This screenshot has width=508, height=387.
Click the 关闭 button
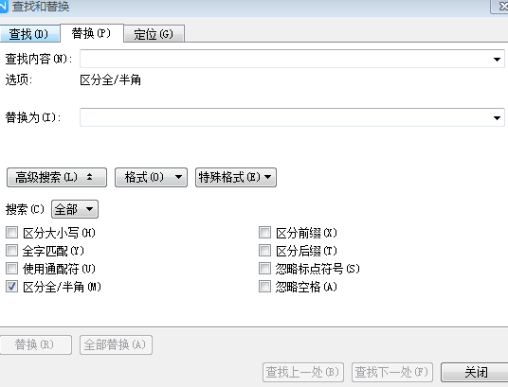(475, 372)
